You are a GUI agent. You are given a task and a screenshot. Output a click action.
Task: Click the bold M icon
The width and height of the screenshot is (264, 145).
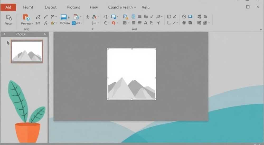point(199,23)
